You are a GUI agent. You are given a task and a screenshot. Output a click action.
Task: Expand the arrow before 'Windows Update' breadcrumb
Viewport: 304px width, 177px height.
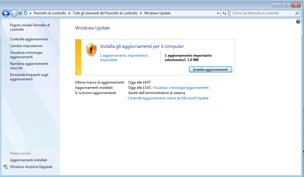coord(141,13)
